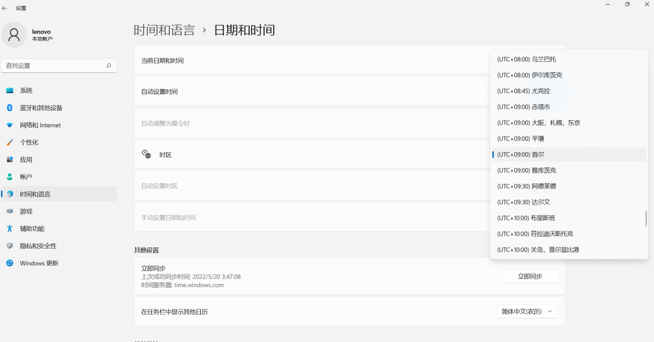Select time zone (UTC+09:00) 平壤
The height and width of the screenshot is (342, 654).
click(x=569, y=139)
